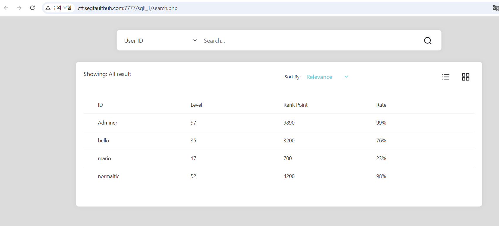499x226 pixels.
Task: Go back to the previous page
Action: 6,8
